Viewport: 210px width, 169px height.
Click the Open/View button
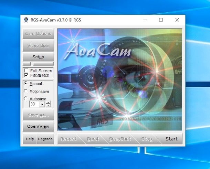[38, 126]
